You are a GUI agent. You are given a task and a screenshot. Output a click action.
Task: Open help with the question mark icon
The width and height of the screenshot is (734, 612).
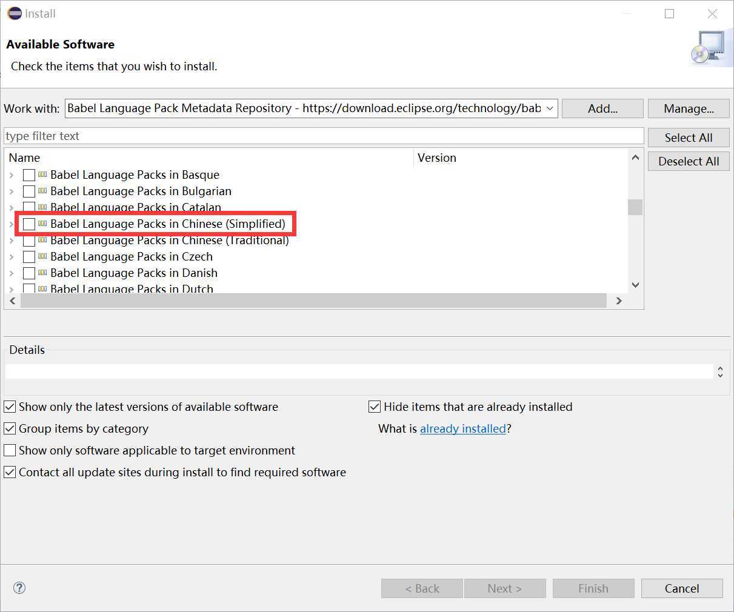(19, 588)
